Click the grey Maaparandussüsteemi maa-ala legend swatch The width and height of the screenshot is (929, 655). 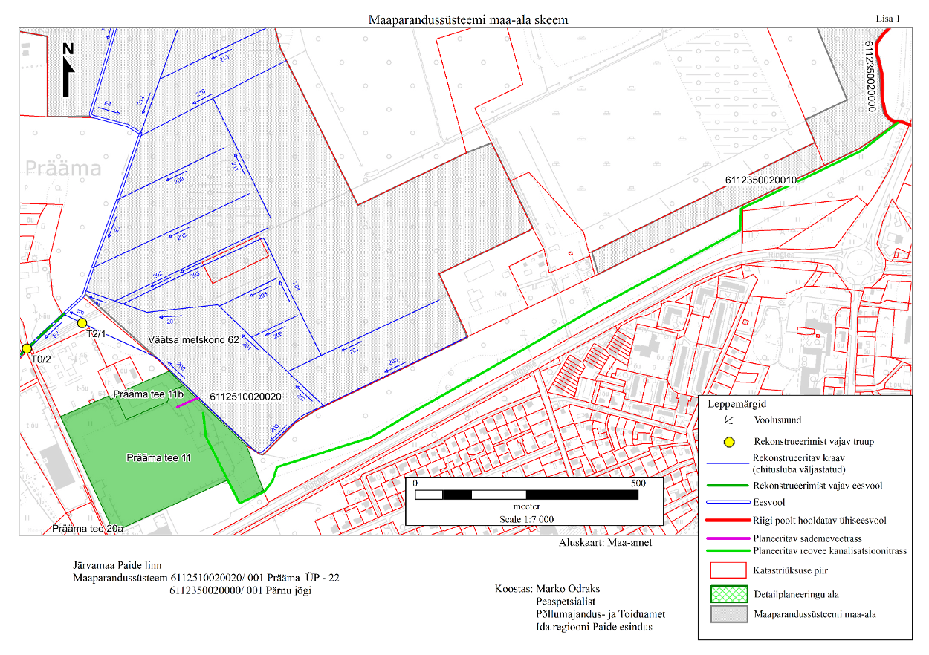point(728,615)
